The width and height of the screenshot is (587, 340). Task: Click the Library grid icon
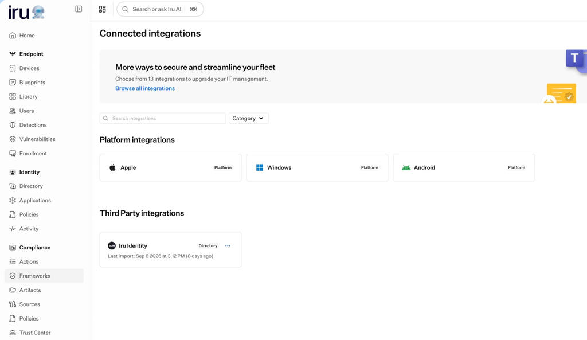pyautogui.click(x=13, y=96)
